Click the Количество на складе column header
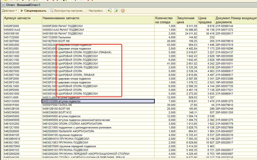257x160 pixels. 165,20
